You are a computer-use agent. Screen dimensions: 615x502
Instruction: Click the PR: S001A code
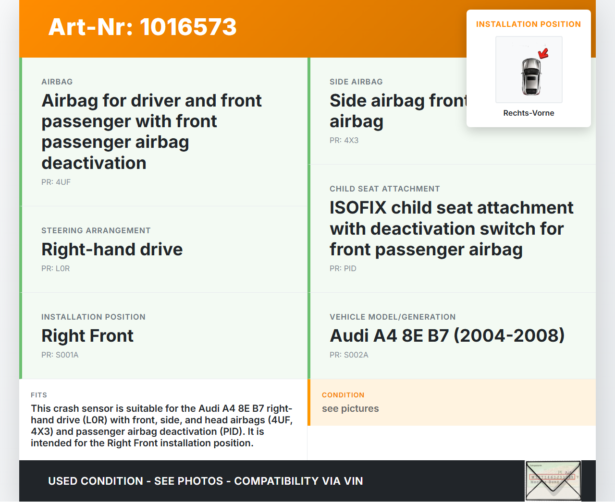pos(60,355)
